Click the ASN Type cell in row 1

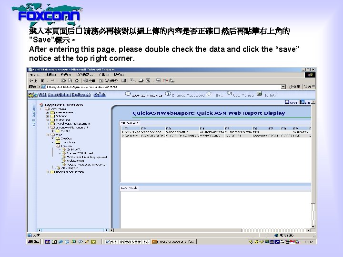tap(132, 132)
